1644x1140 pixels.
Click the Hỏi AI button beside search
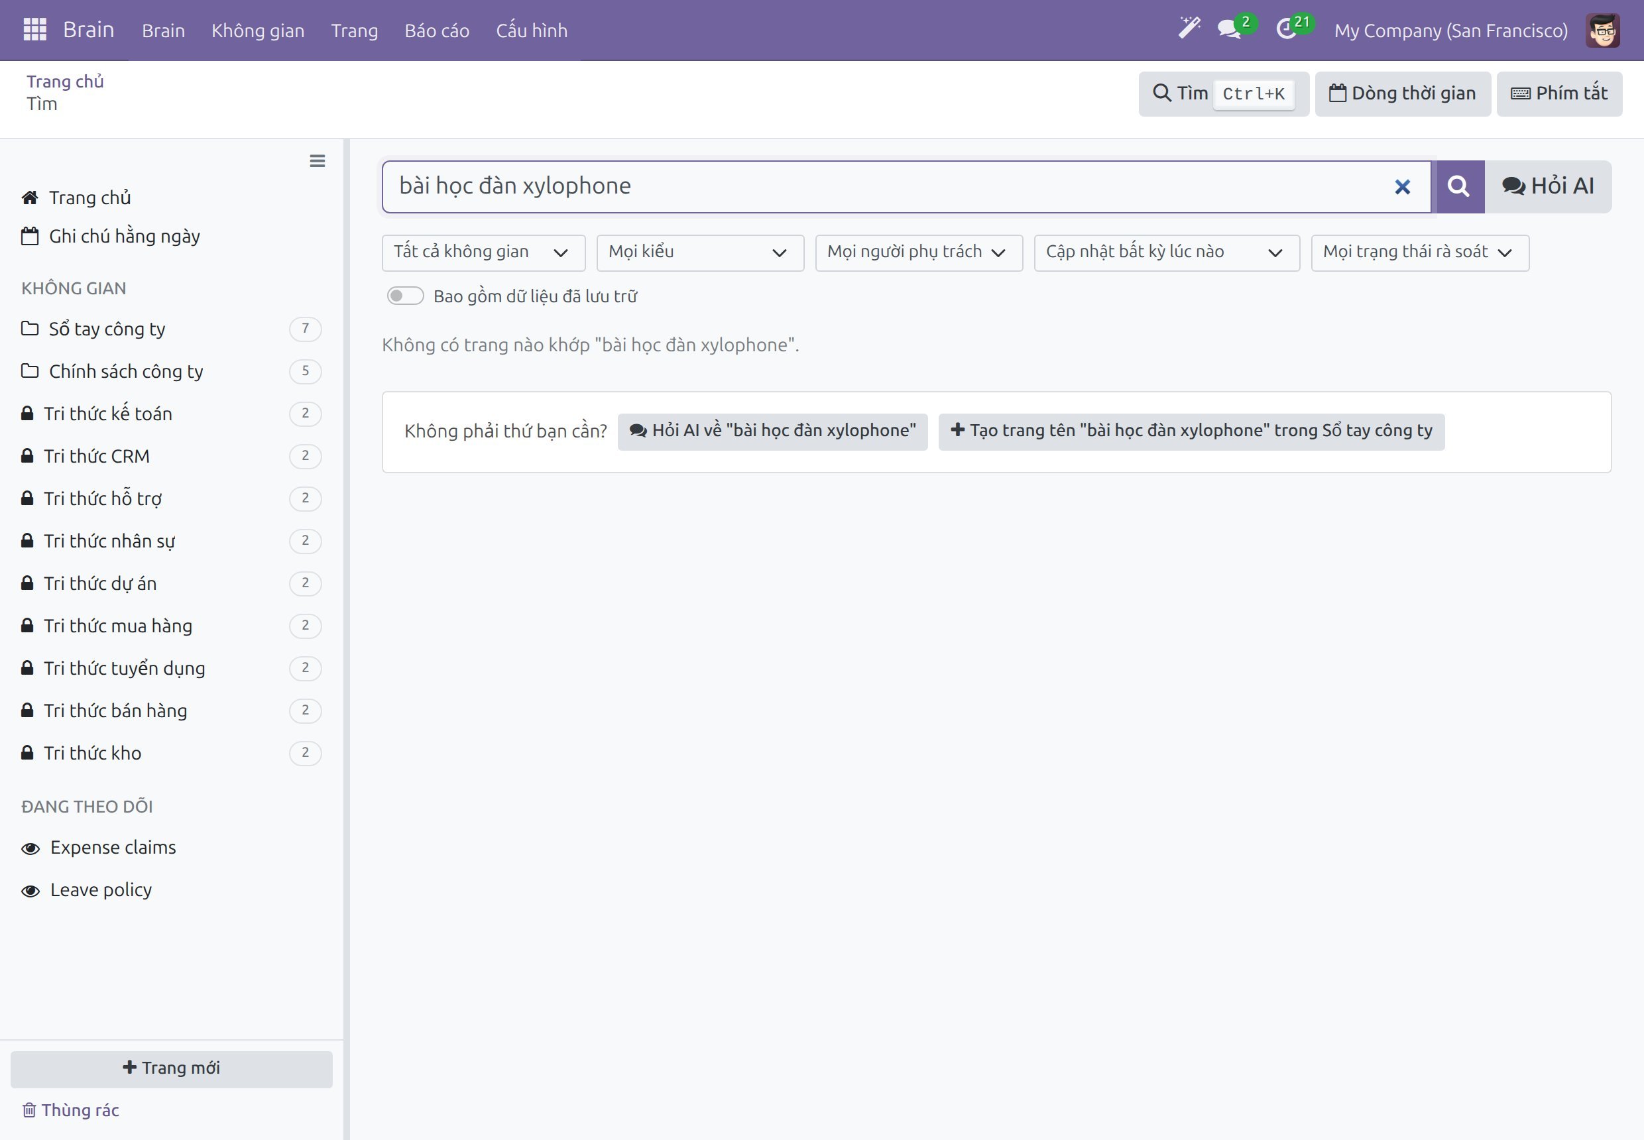(1547, 186)
